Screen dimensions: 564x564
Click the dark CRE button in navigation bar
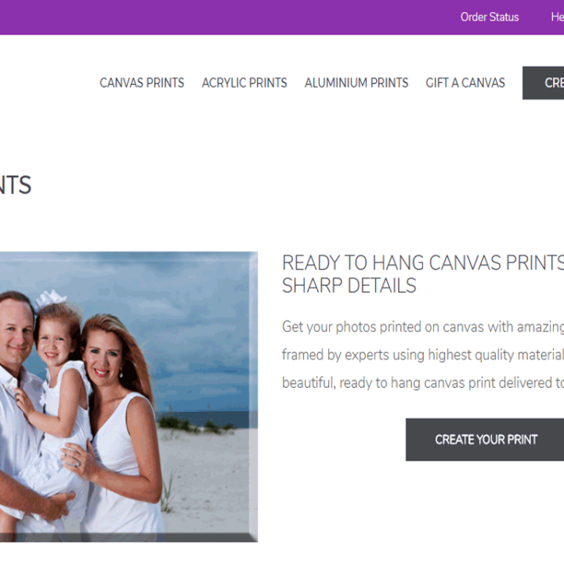pos(543,83)
